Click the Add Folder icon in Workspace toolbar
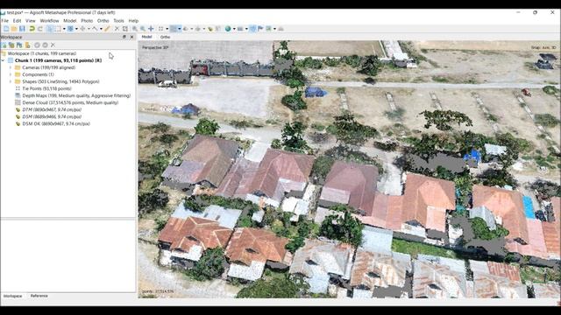 click(x=19, y=45)
